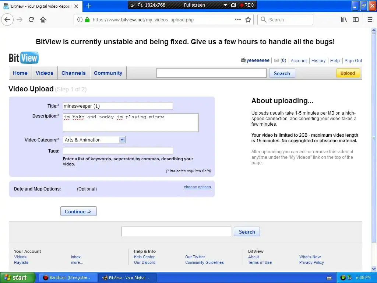Click the page scrollbar down arrow
This screenshot has height=283, width=377.
coord(374,269)
